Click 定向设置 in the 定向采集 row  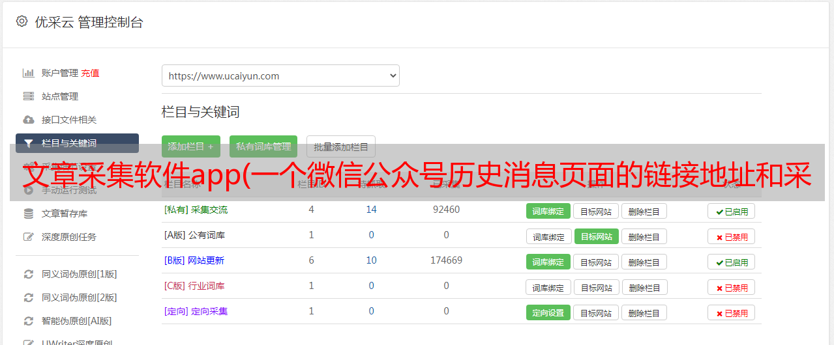pyautogui.click(x=548, y=312)
